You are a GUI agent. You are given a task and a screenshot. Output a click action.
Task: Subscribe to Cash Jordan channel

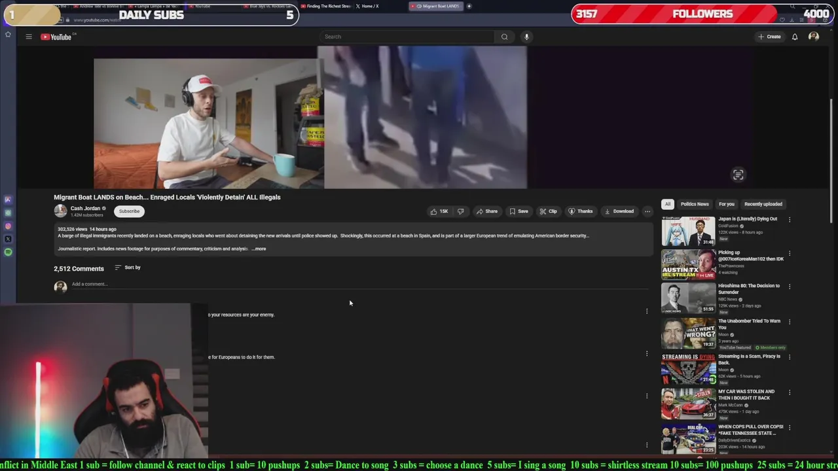pyautogui.click(x=129, y=211)
